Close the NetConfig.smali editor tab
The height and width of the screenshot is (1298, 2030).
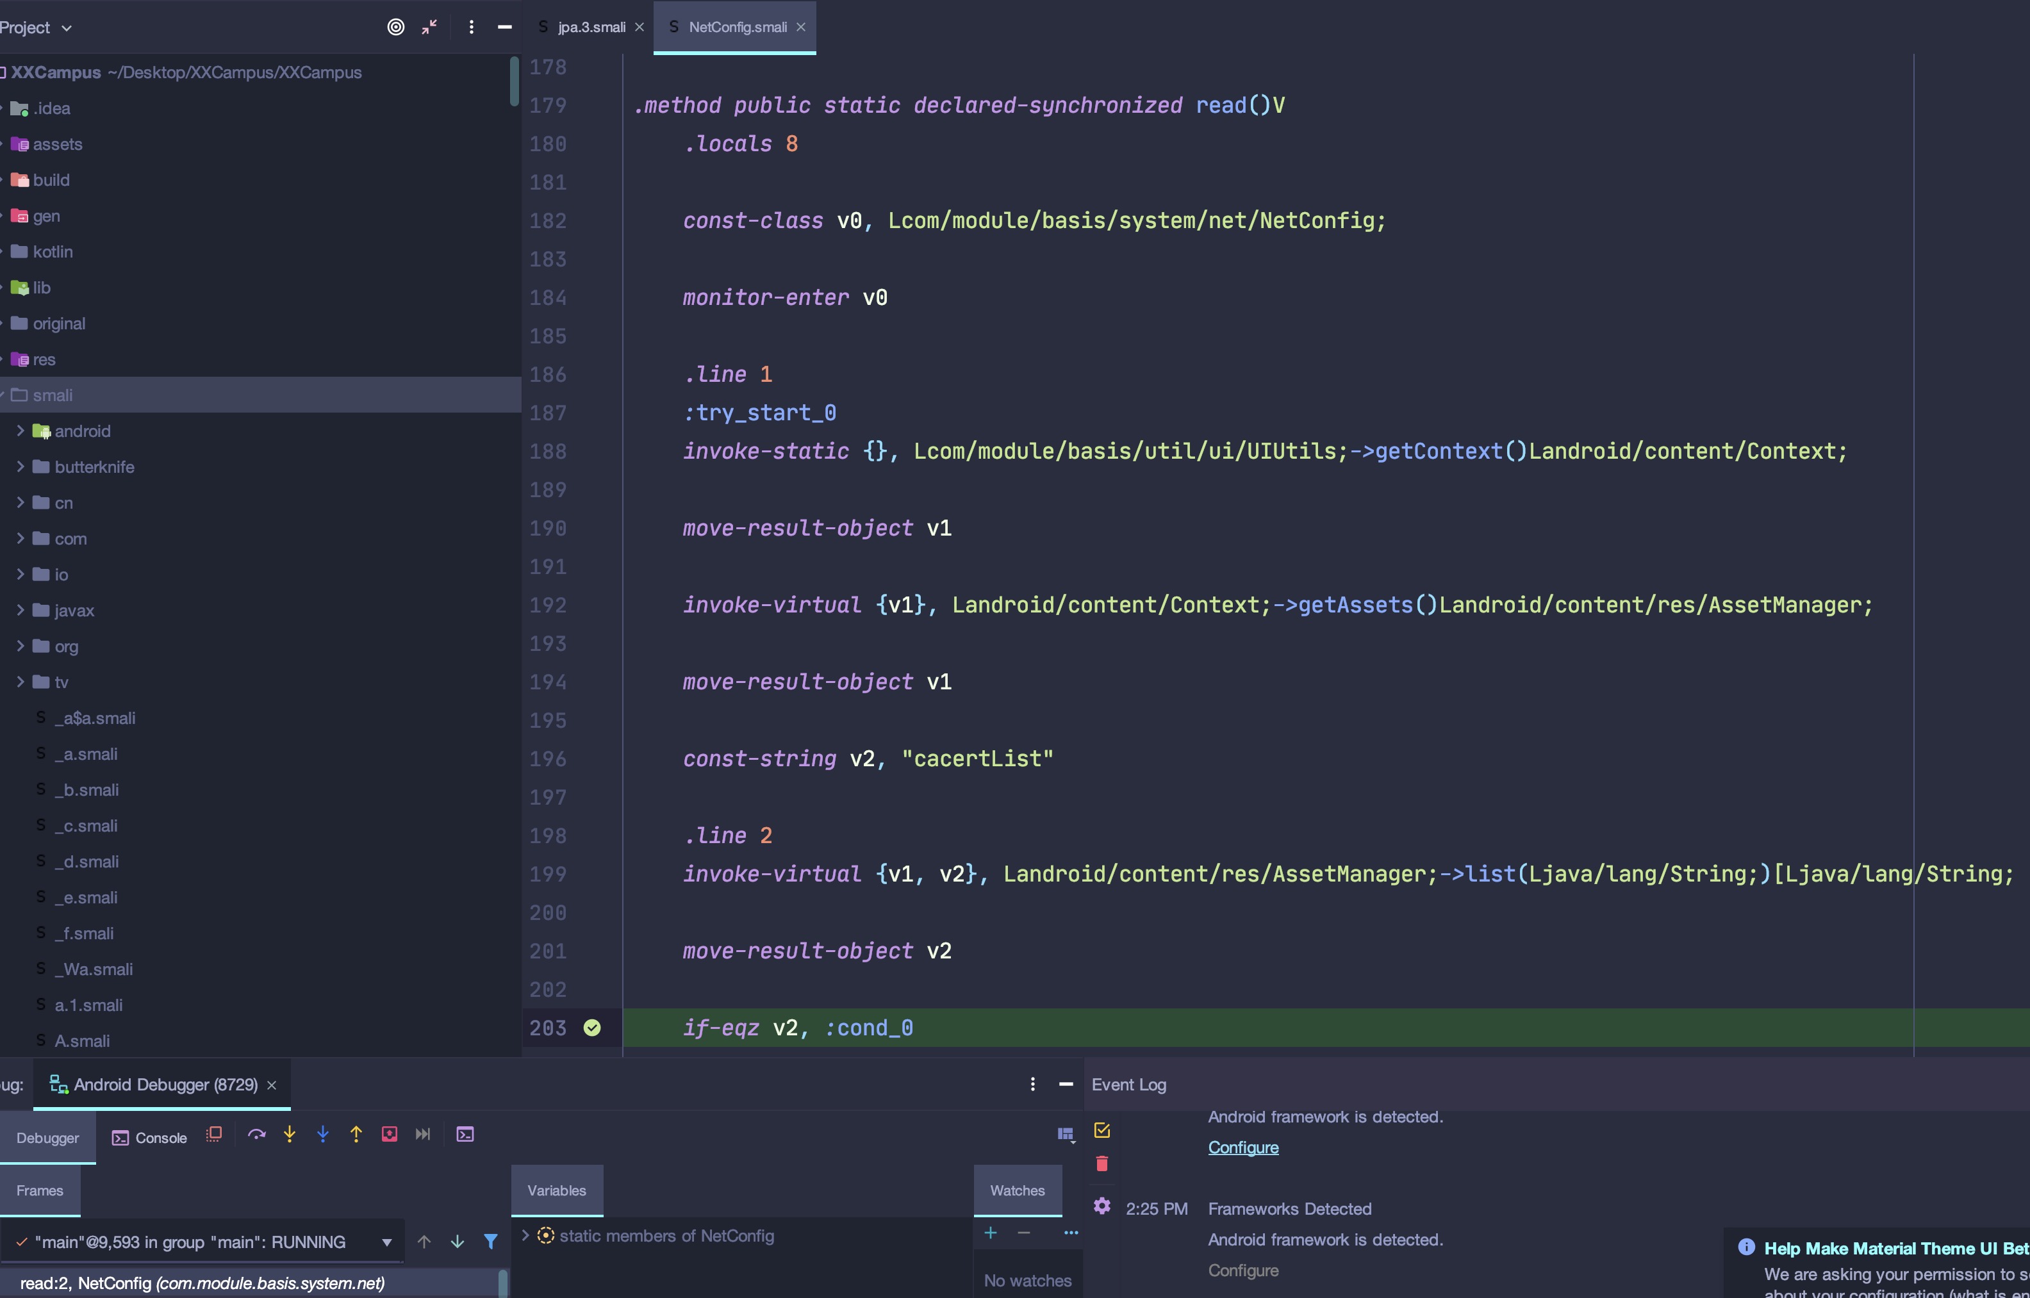tap(801, 27)
